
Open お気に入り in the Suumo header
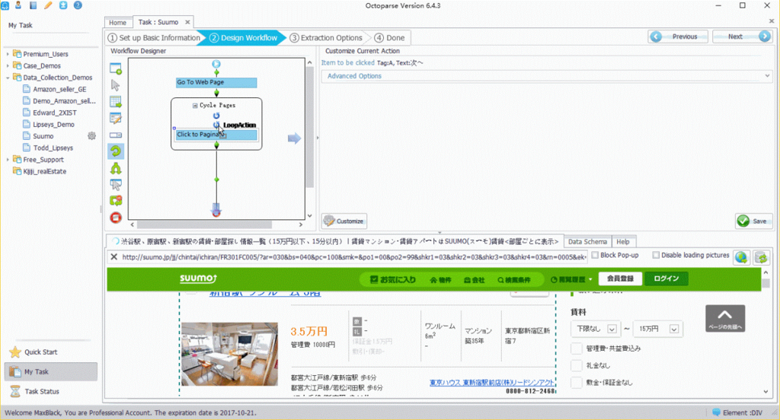pos(393,279)
